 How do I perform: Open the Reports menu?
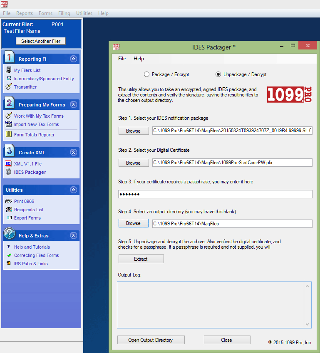(25, 13)
